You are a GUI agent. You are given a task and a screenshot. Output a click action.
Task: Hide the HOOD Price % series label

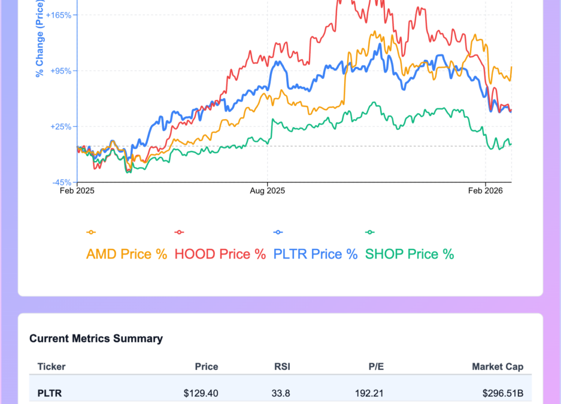click(x=220, y=254)
